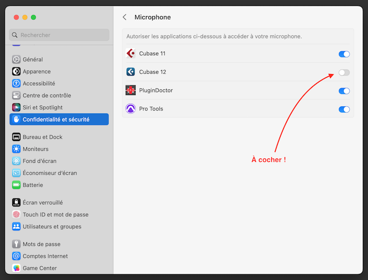Click the green window zoom button

34,17
